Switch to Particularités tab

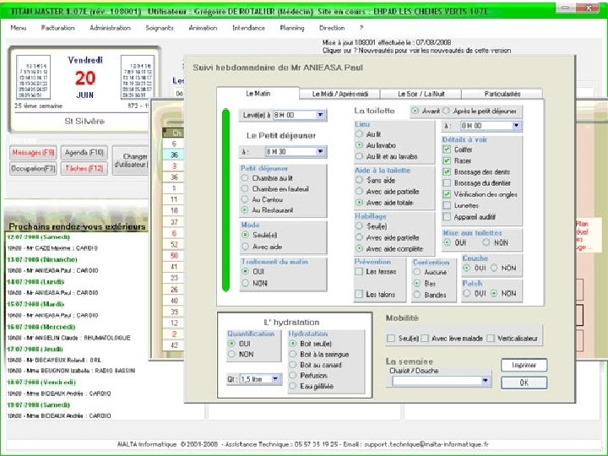(x=502, y=94)
